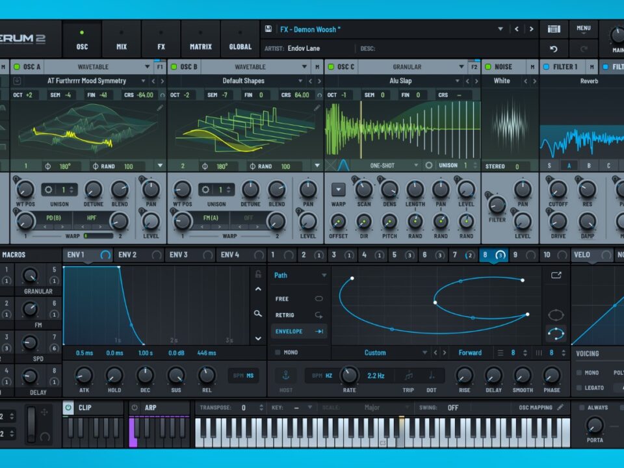Click the LFO export icon above the path

tap(556, 275)
